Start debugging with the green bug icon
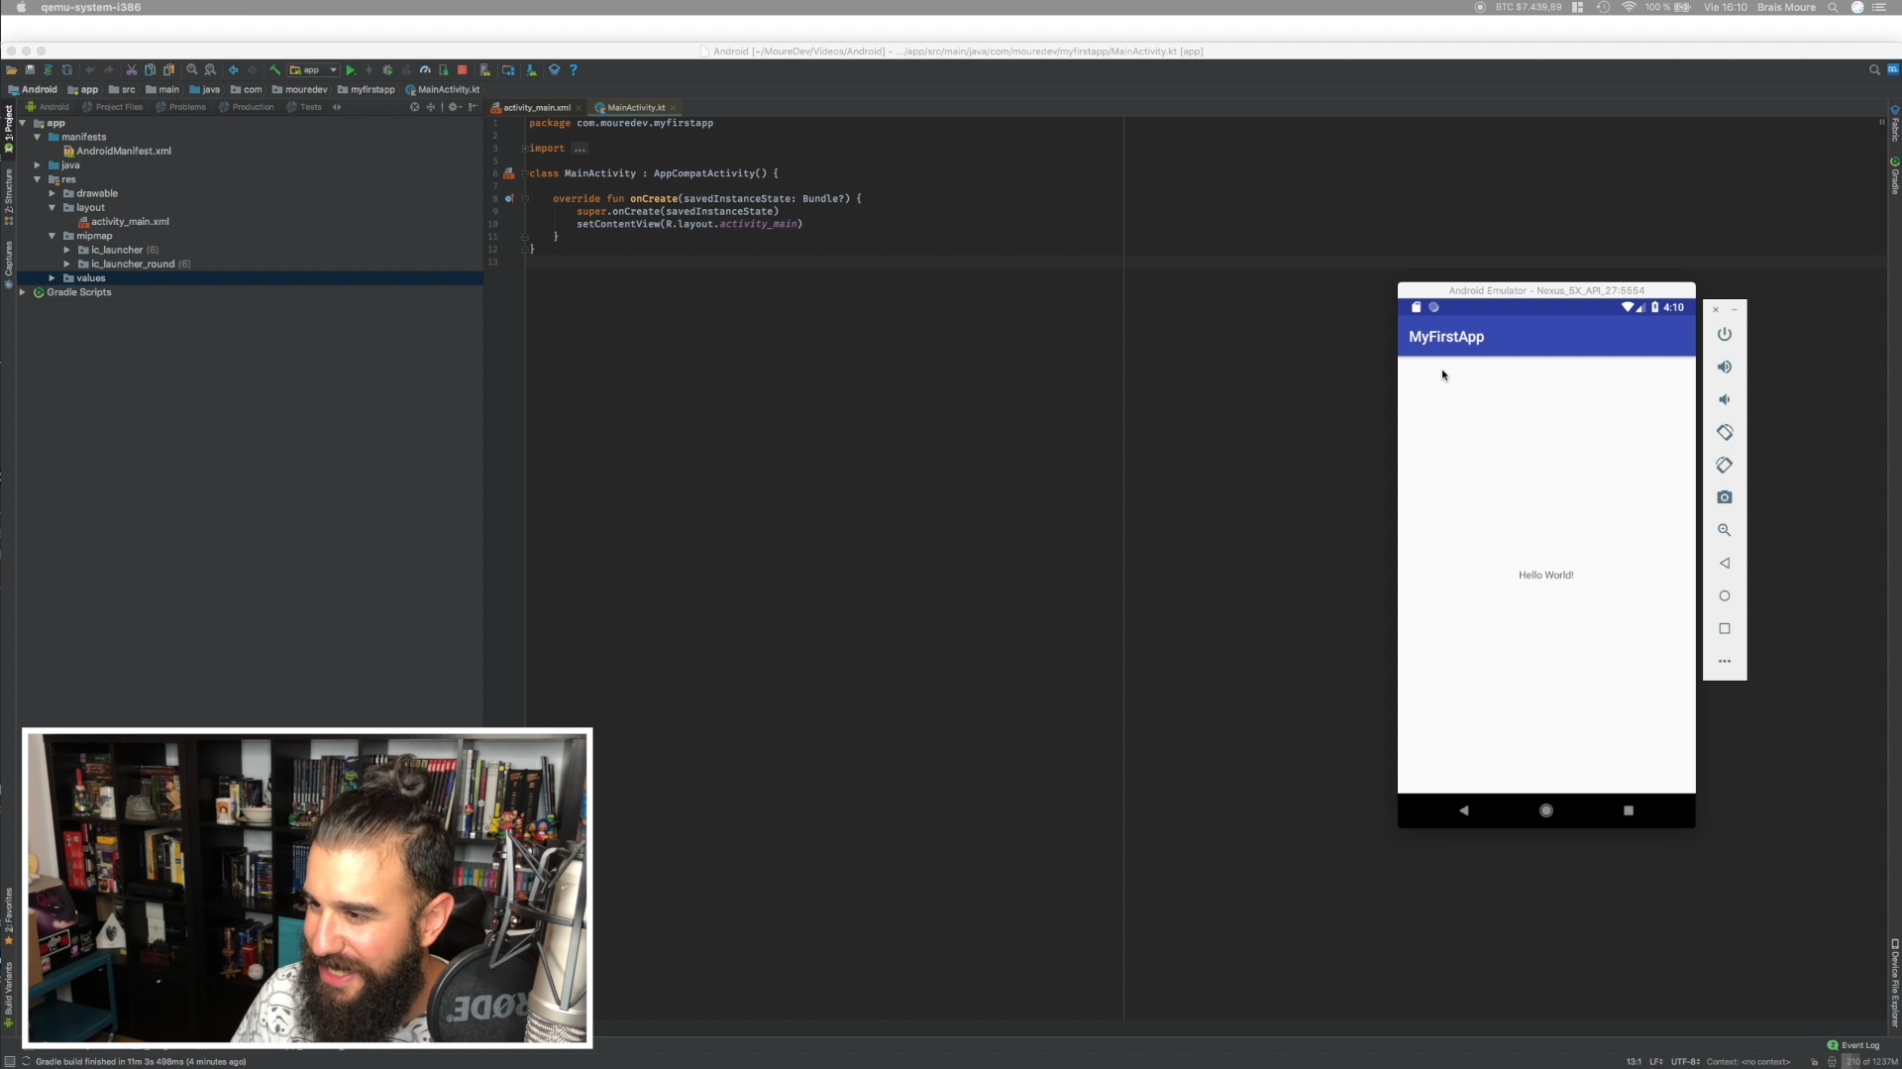1902x1069 pixels. click(387, 70)
